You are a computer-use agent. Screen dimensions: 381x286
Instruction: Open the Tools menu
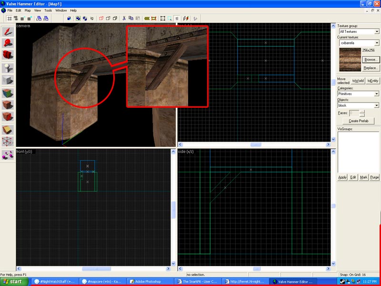coord(48,10)
